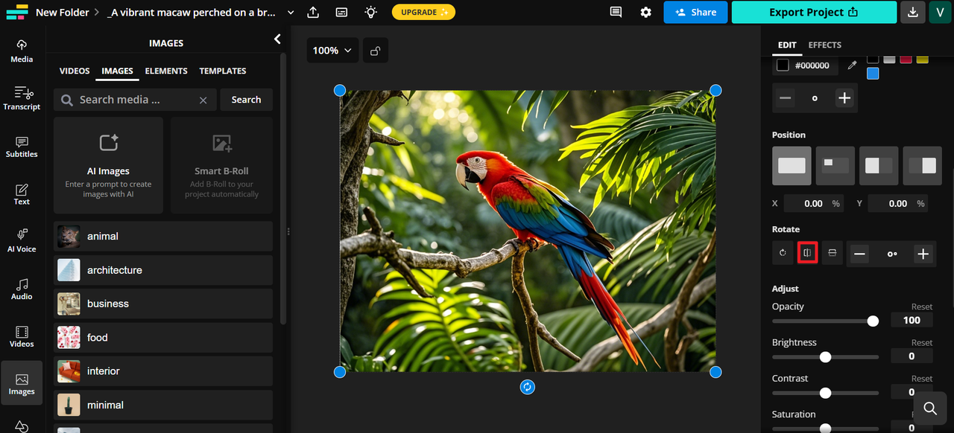This screenshot has height=433, width=954.
Task: Click the Brightness slider handle
Action: point(825,356)
